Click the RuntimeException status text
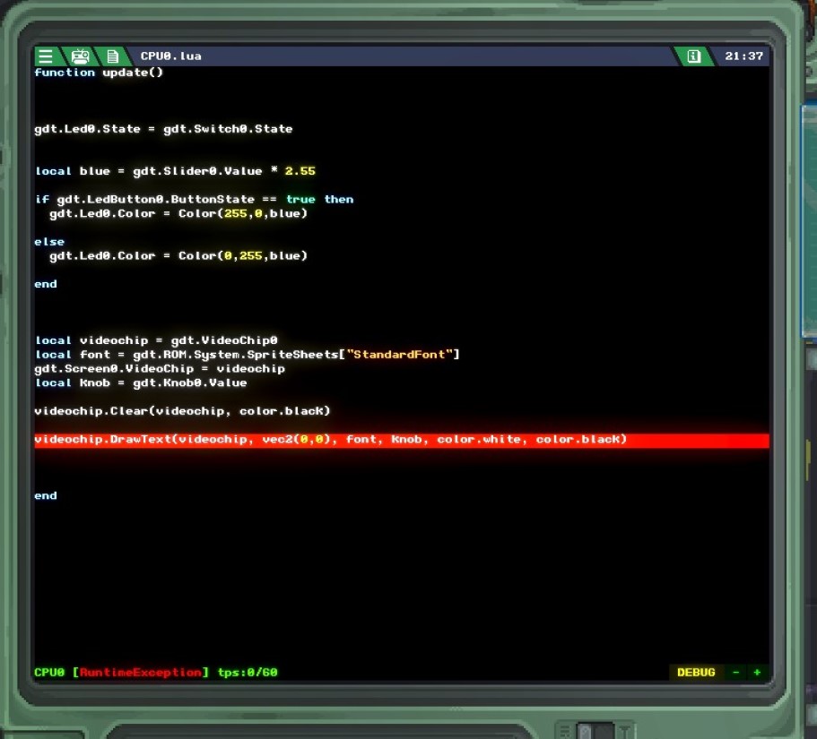817x739 pixels. click(141, 672)
